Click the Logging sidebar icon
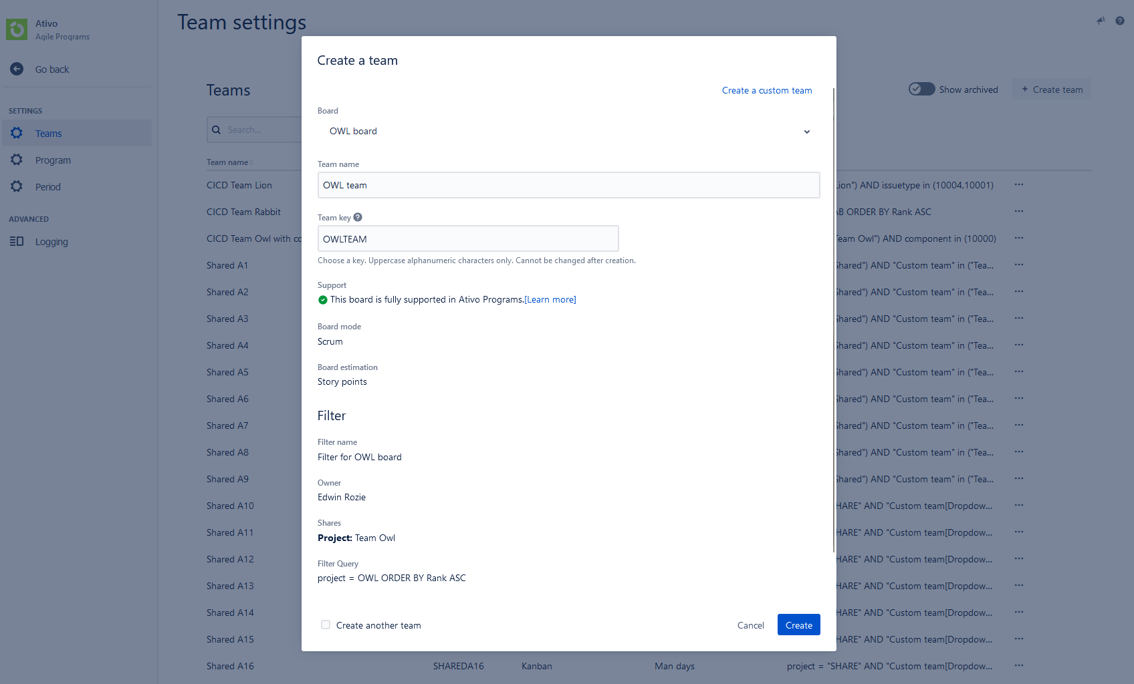Image resolution: width=1134 pixels, height=684 pixels. click(17, 242)
